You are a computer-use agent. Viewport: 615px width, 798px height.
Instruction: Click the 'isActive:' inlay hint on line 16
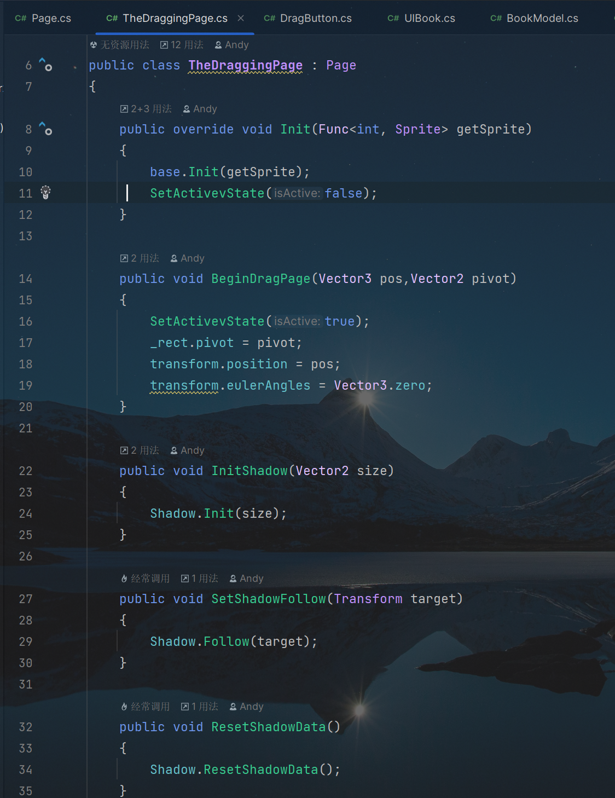tap(297, 321)
